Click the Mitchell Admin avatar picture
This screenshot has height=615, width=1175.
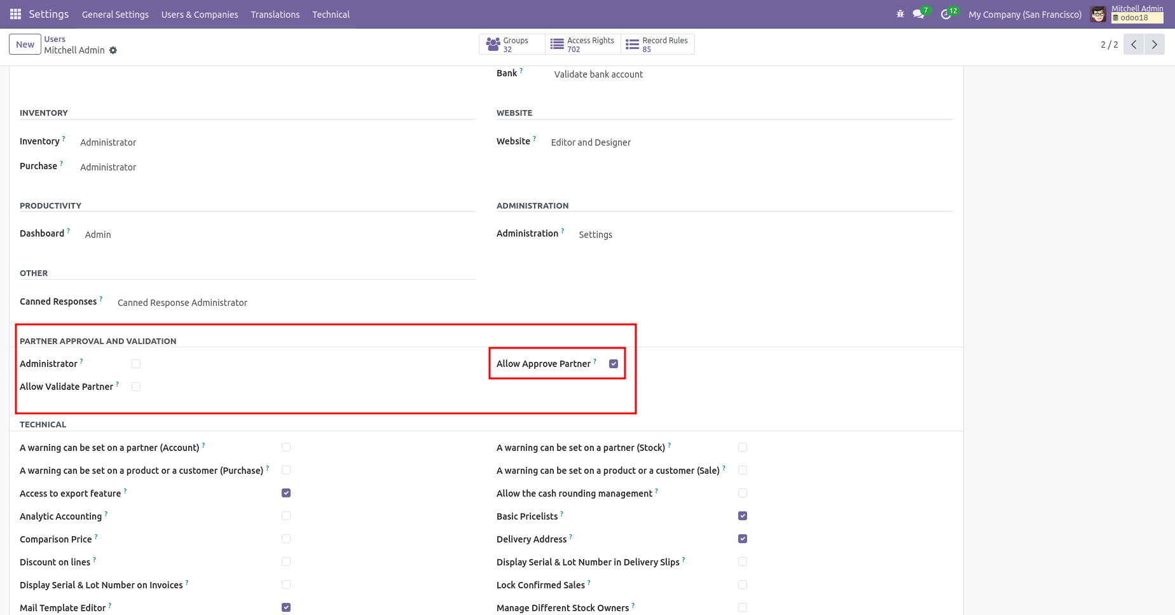(1098, 14)
